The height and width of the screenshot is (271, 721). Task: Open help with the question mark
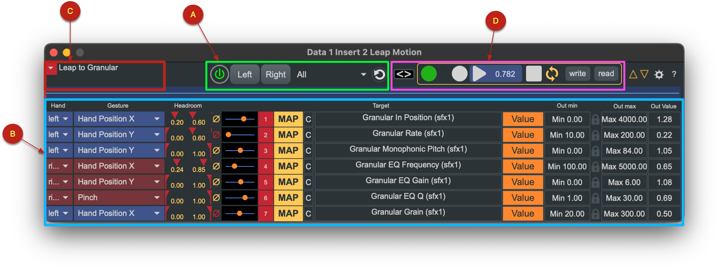click(x=674, y=74)
